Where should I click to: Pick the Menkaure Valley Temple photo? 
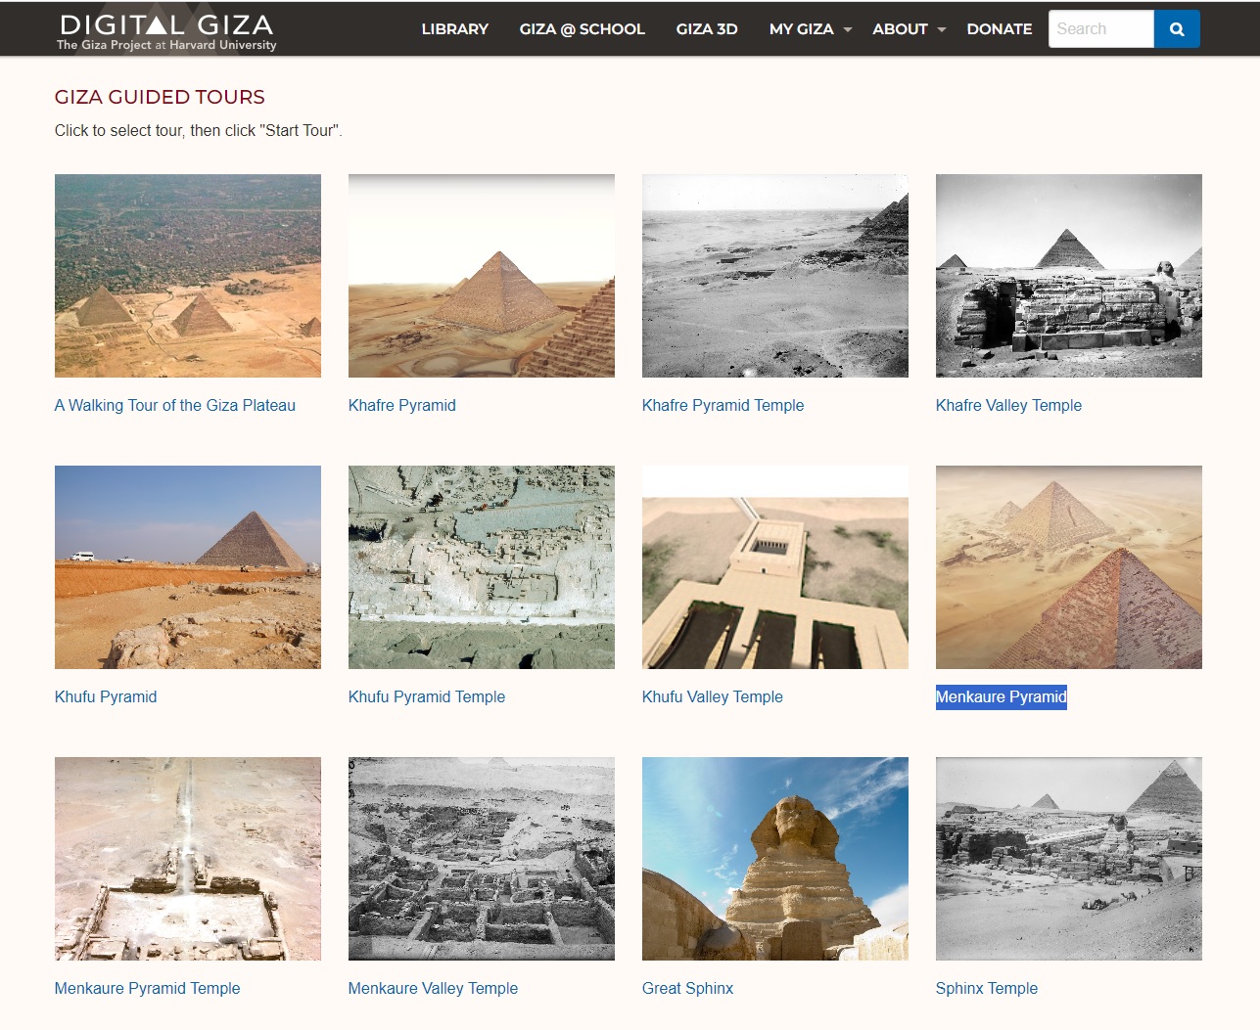tap(482, 859)
